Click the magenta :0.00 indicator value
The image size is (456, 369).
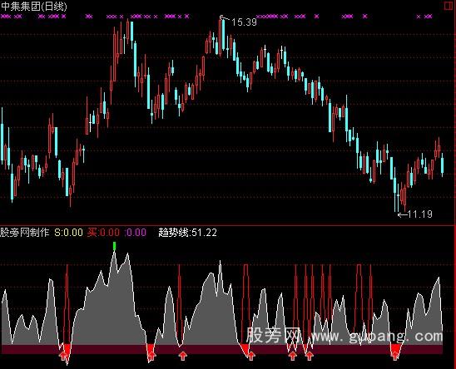point(136,233)
